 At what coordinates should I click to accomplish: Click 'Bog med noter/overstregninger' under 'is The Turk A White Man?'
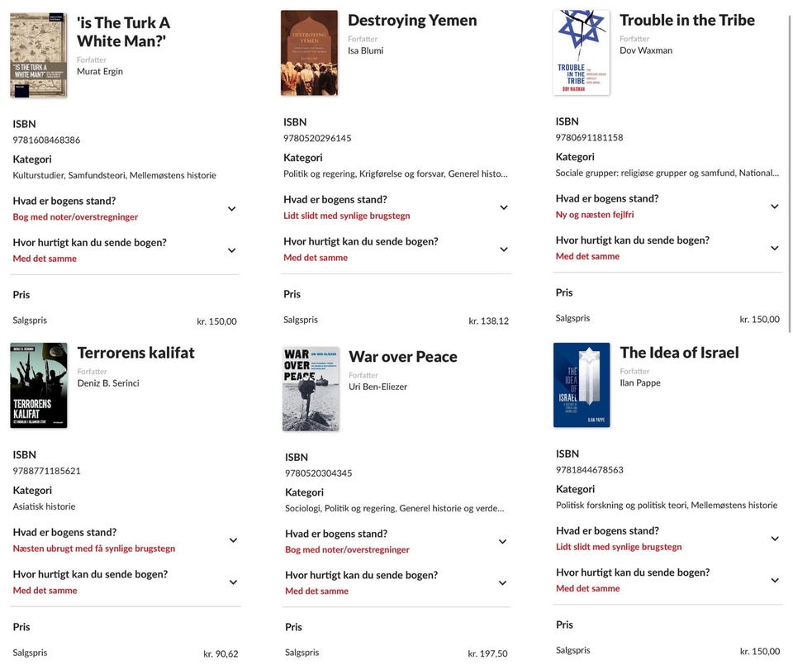coord(75,217)
